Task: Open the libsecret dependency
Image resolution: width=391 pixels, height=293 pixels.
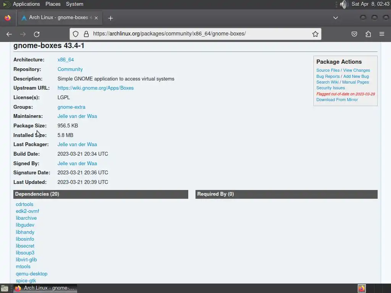Action: point(25,246)
